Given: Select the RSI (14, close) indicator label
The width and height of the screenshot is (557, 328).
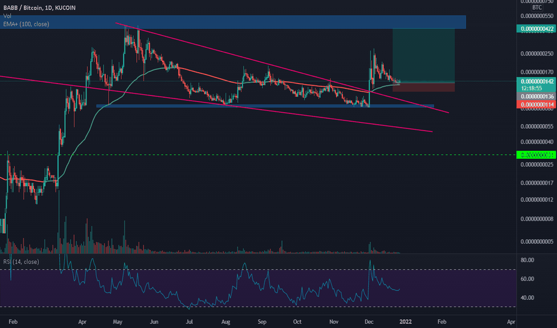Looking at the screenshot, I should 21,262.
